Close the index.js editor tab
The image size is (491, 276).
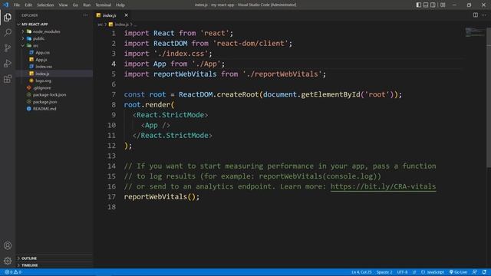pos(126,15)
